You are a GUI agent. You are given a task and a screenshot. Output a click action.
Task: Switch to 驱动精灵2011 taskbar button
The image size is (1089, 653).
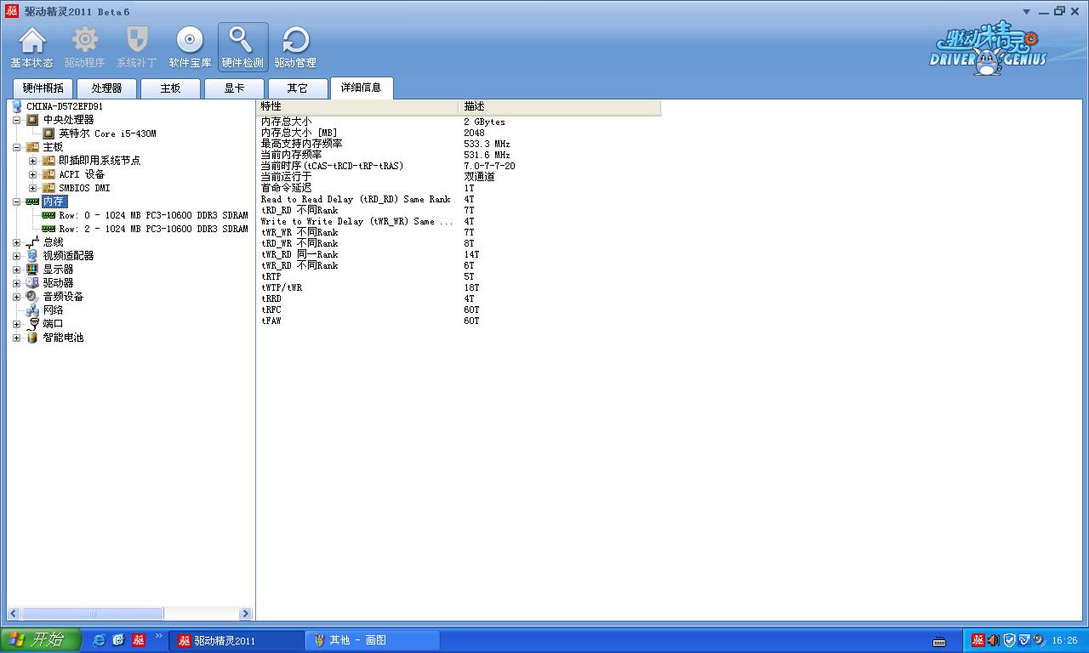[x=237, y=640]
